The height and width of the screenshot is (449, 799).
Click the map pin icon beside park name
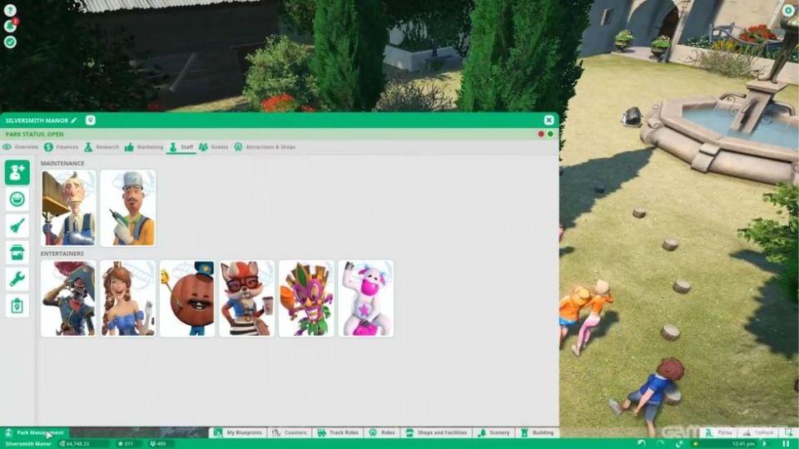pyautogui.click(x=90, y=120)
